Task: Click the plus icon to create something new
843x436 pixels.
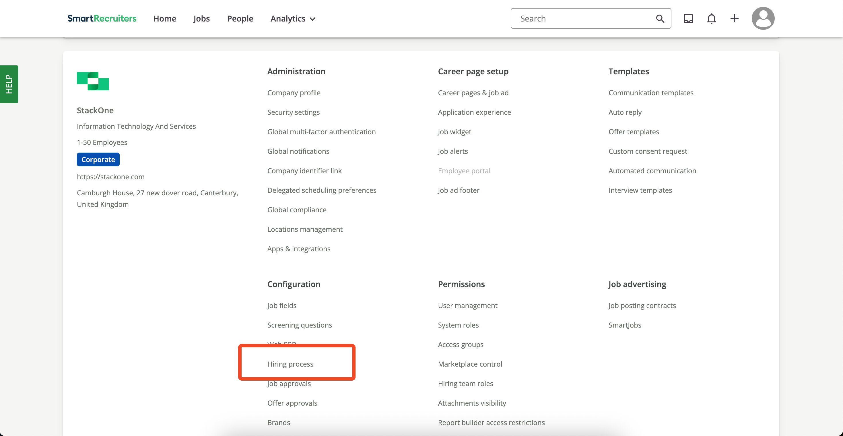Action: coord(734,18)
